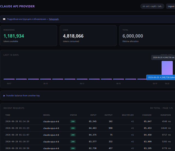This screenshot has height=151, width=175.
Task: Click the 4,818,066 used tokens value
Action: coord(73,36)
